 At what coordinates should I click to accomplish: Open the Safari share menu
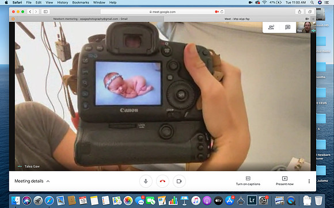[299, 12]
